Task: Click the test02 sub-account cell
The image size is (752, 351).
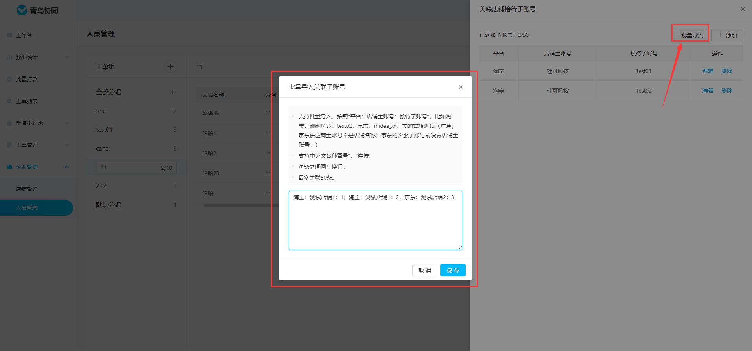Action: click(x=644, y=91)
